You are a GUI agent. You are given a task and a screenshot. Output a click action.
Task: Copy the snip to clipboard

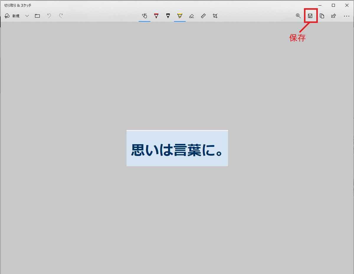(322, 16)
